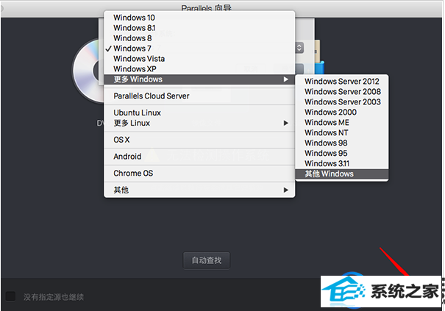Pick Windows 3.11 from the submenu
Screen dimensions: 445x311
pyautogui.click(x=342, y=163)
